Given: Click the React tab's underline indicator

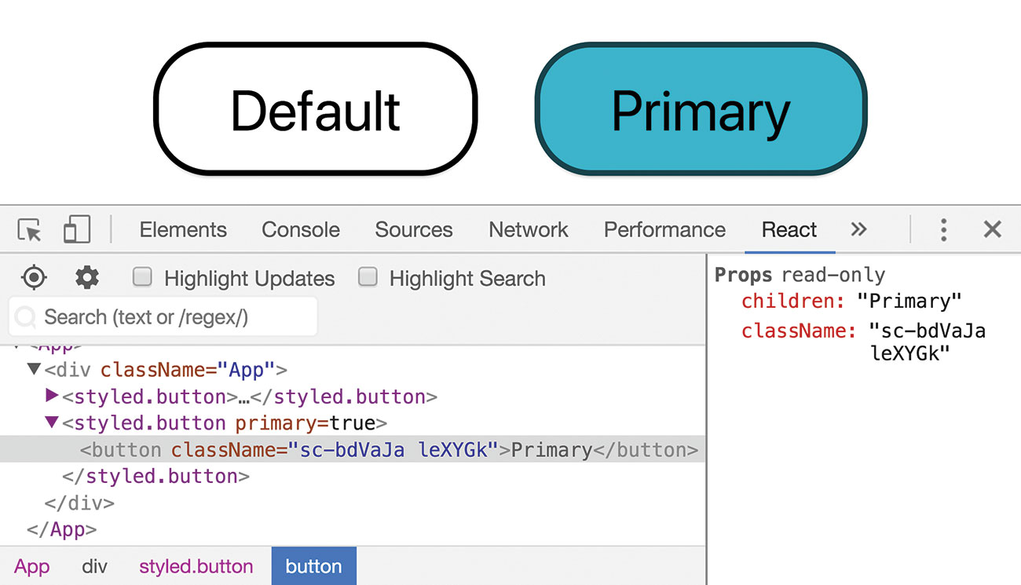Looking at the screenshot, I should coord(789,251).
